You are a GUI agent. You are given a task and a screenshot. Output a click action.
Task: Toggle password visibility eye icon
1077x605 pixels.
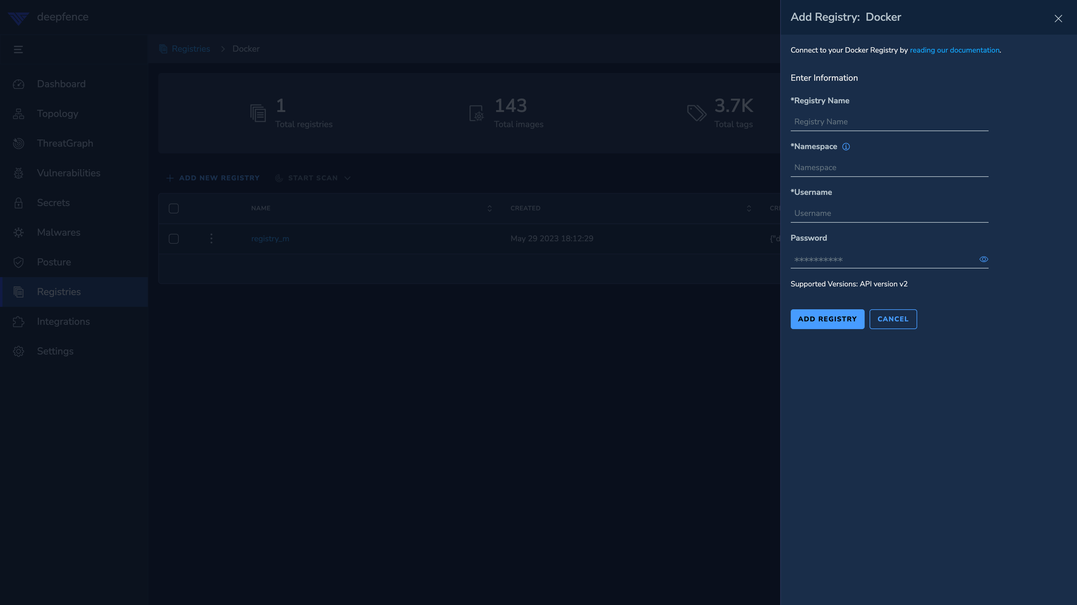[984, 259]
